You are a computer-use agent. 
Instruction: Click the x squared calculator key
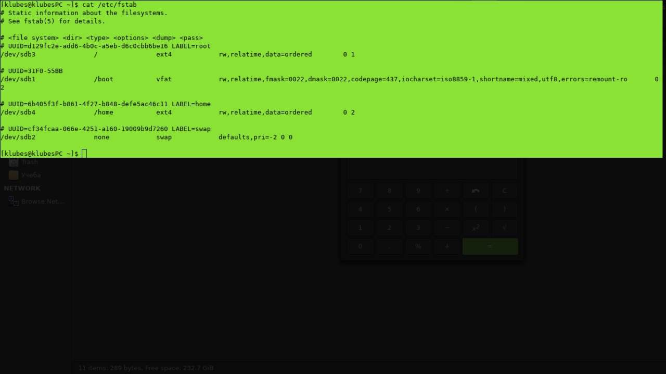pyautogui.click(x=476, y=228)
